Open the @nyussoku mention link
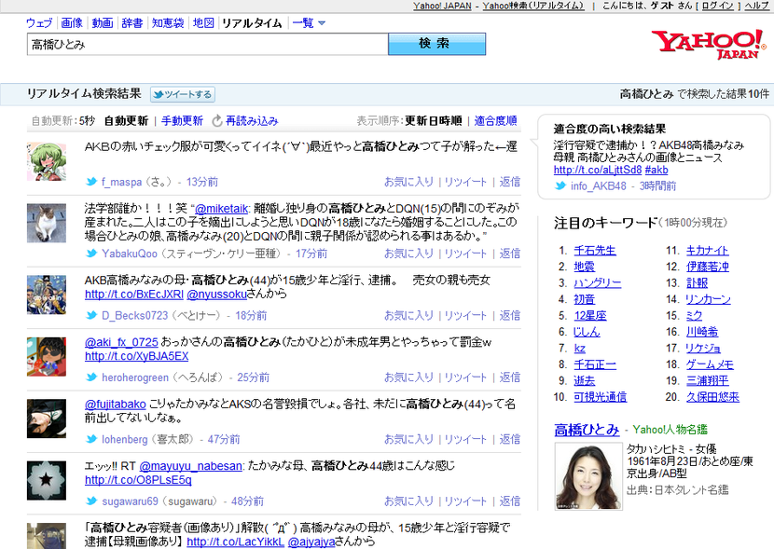Image resolution: width=774 pixels, height=549 pixels. pos(216,295)
